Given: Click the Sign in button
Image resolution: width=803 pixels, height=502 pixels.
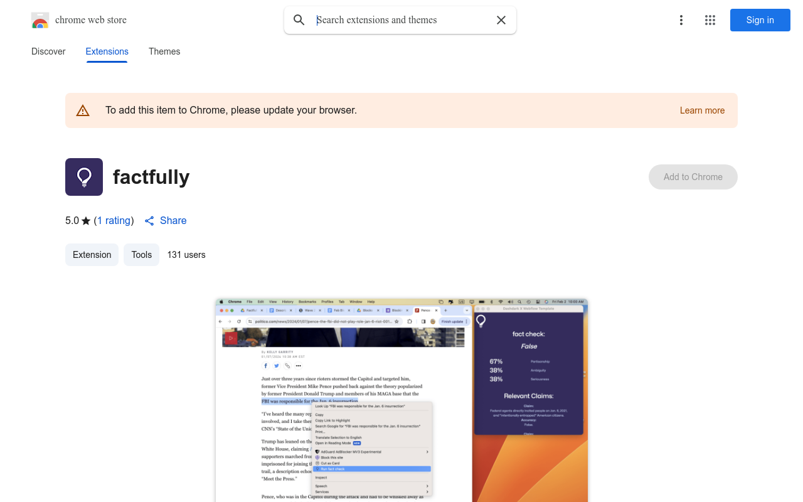Looking at the screenshot, I should (760, 20).
